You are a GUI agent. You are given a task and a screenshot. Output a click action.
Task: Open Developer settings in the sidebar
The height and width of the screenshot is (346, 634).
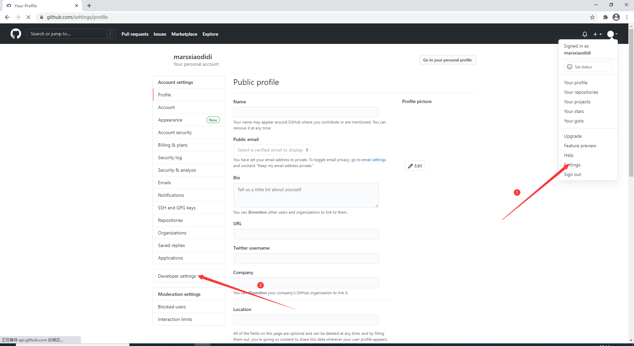coord(177,276)
